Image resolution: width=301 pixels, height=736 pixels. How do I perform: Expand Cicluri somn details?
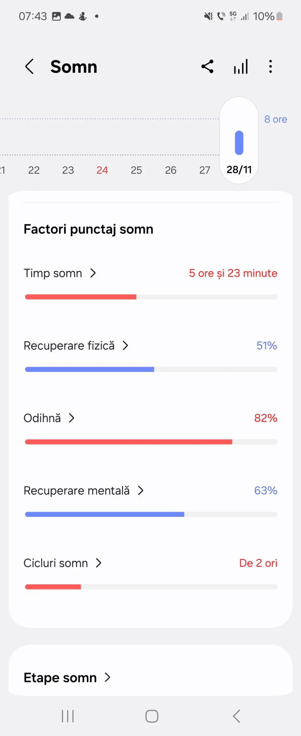coord(99,563)
